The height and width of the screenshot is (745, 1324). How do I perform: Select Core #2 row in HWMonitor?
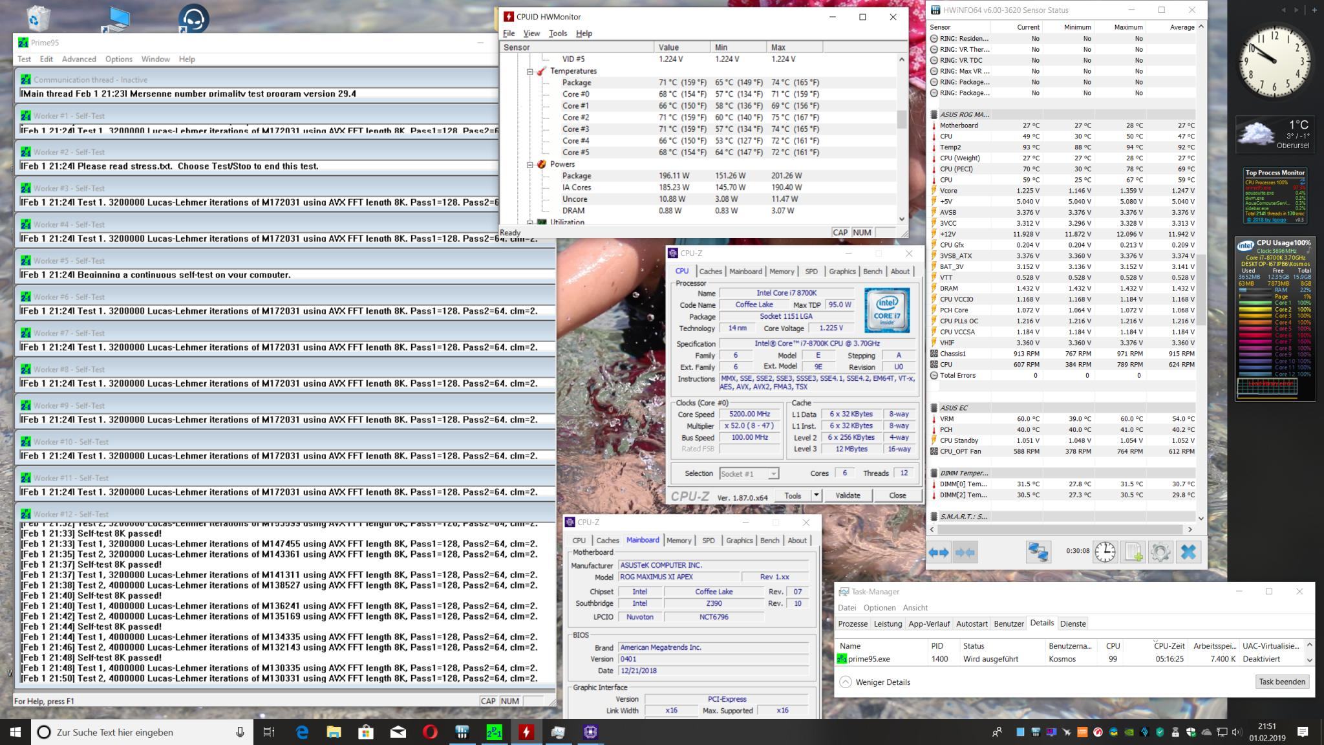(698, 118)
